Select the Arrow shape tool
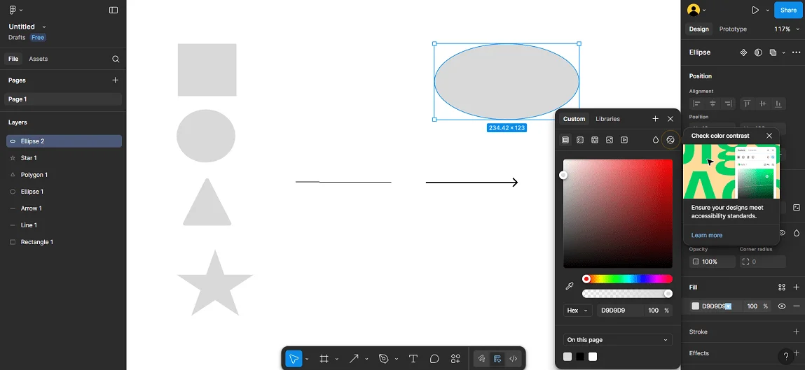This screenshot has width=805, height=370. tap(354, 359)
